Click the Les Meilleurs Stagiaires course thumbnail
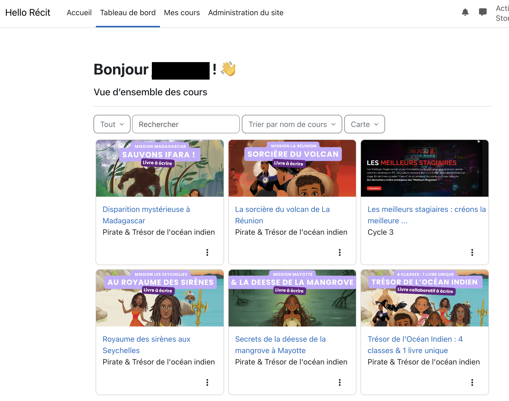509x401 pixels. pos(424,168)
